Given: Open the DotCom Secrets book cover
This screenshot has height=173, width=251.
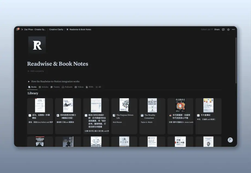Looking at the screenshot, I should click(x=40, y=142).
